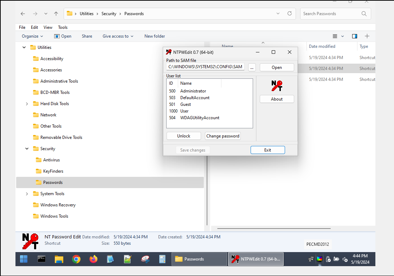394x276 pixels.
Task: Select the Network folder in the tree
Action: tap(49, 115)
